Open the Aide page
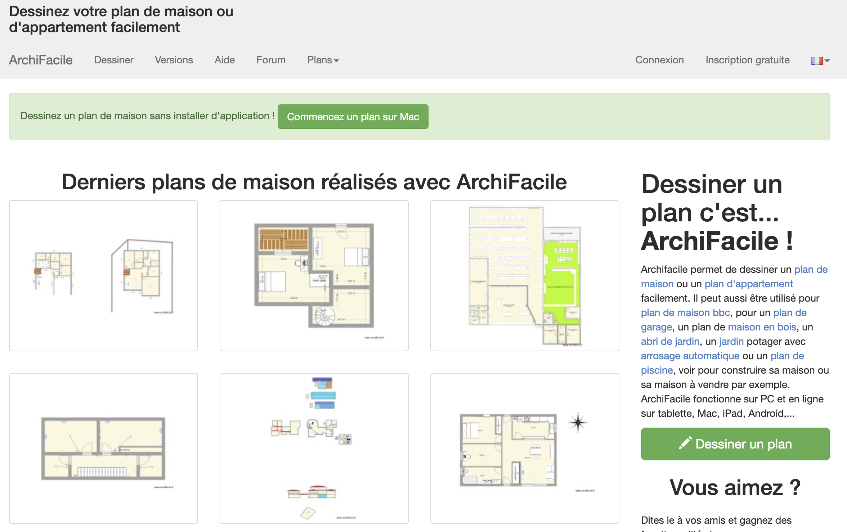The width and height of the screenshot is (847, 532). 224,60
